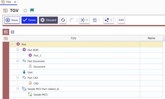Screen dimensions: 165x99
Task: Close the TGV tab
Action: coord(15,2)
